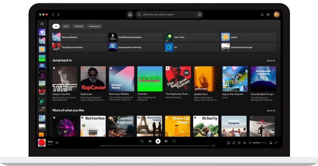Viewport: 318px width, 166px height.
Task: Click the volume slider
Action: click(x=259, y=143)
